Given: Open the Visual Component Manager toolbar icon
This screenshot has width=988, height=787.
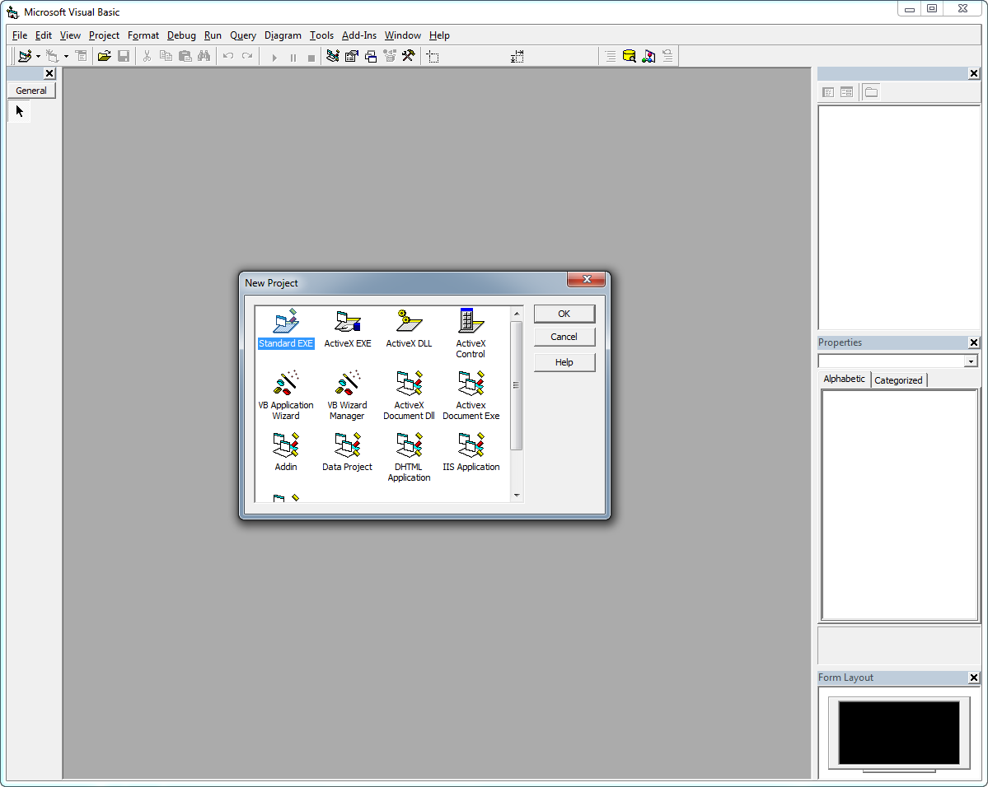Looking at the screenshot, I should [x=649, y=56].
